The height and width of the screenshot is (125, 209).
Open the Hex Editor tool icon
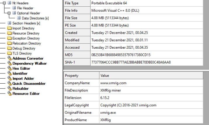[9, 68]
